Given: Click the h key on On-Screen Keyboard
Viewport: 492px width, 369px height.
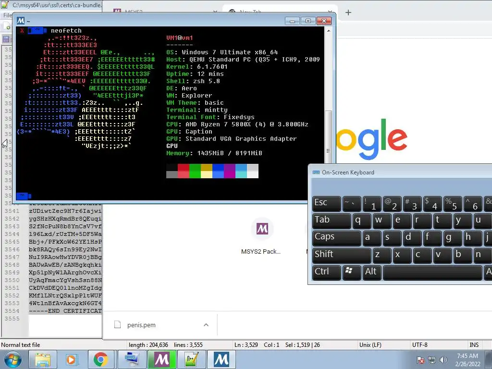Looking at the screenshot, I should (x=472, y=238).
